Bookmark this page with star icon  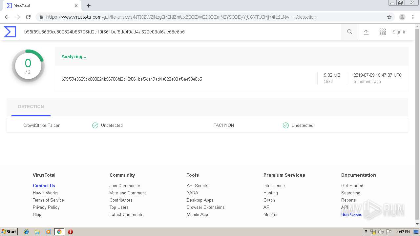click(389, 17)
